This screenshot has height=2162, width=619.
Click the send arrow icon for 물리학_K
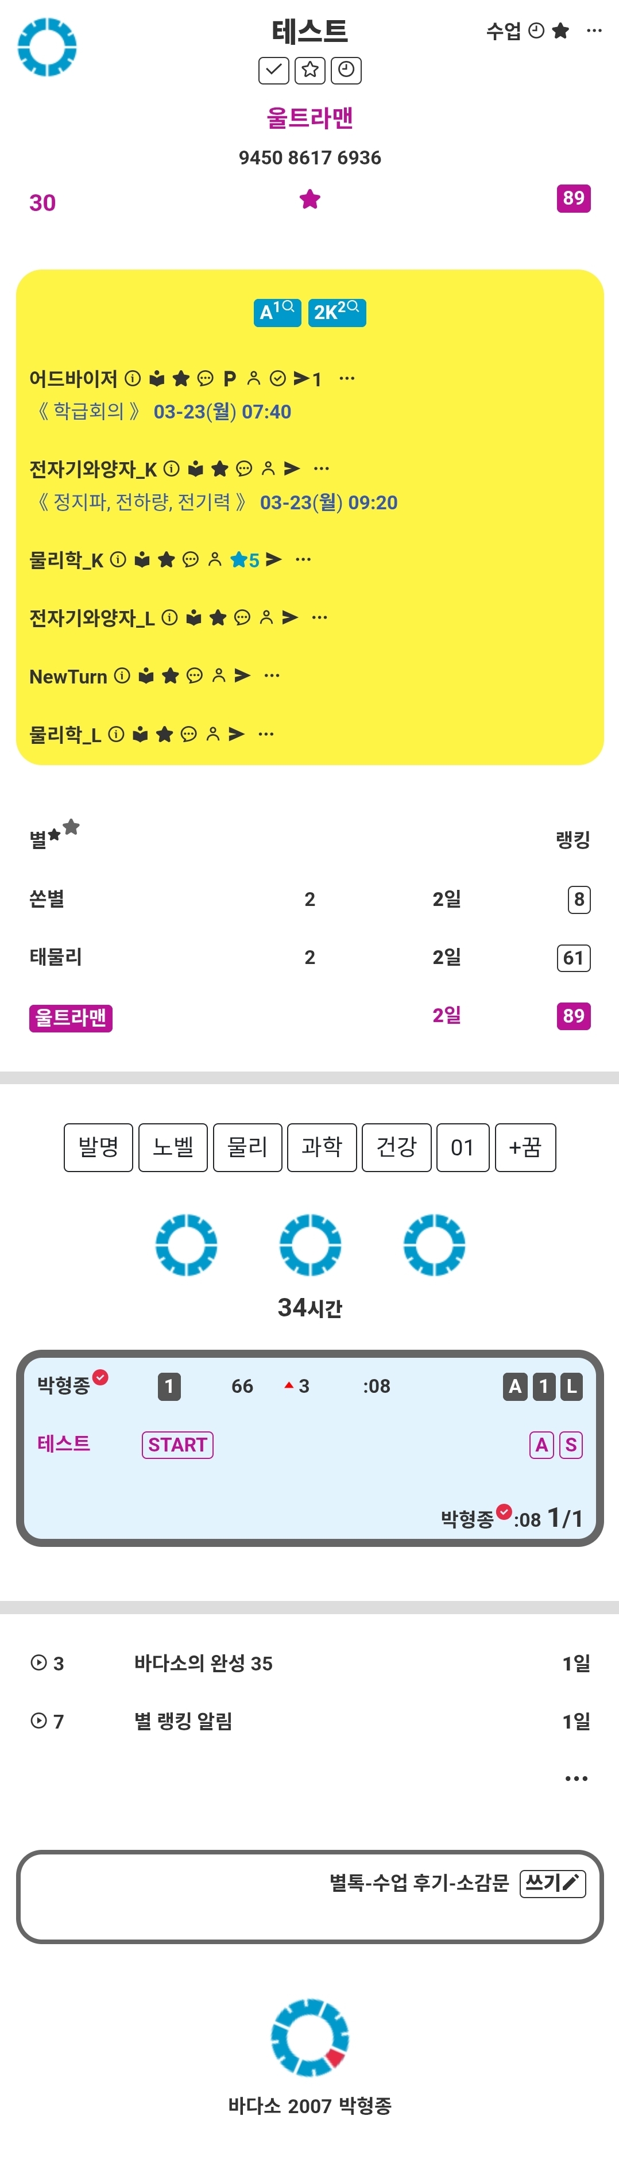273,559
